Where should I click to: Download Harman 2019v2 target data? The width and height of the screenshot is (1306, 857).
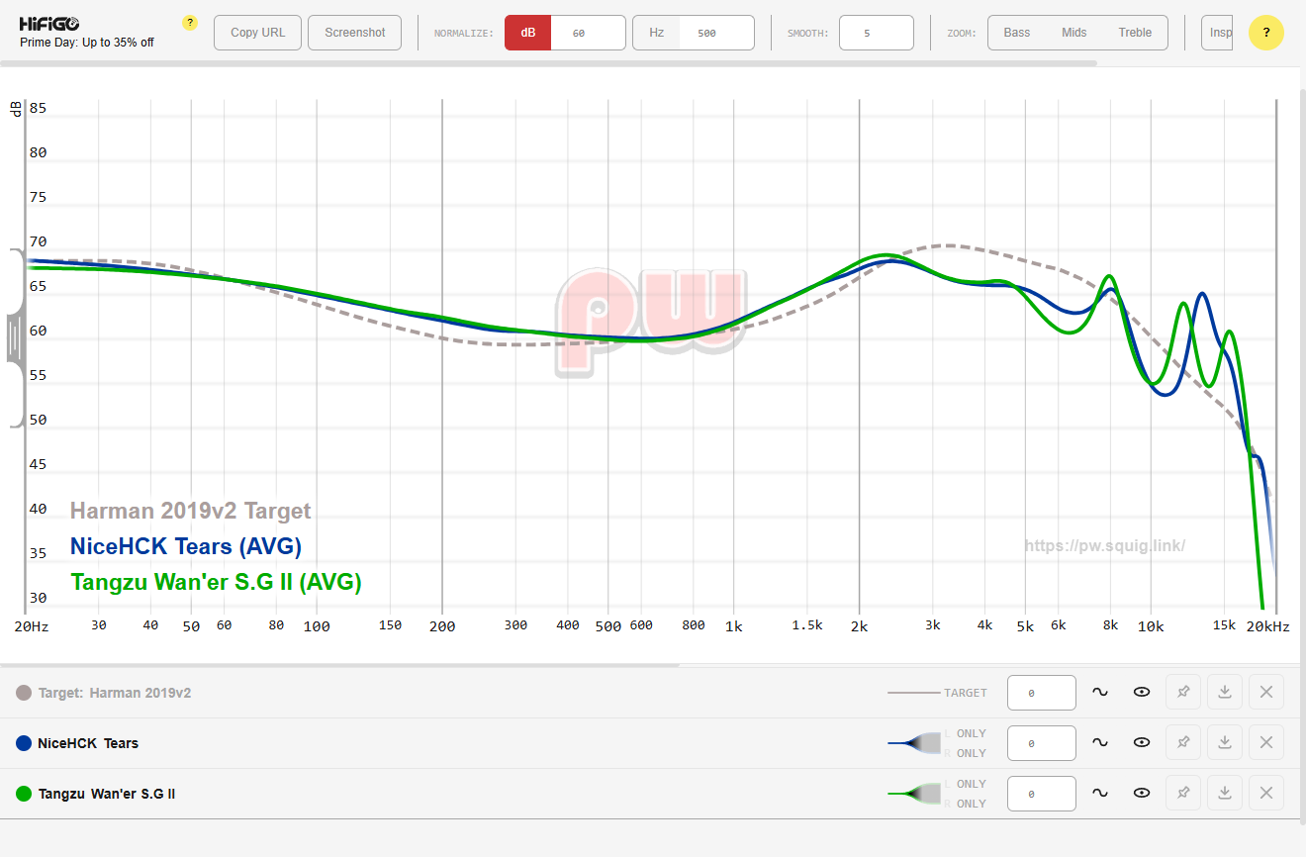point(1225,693)
